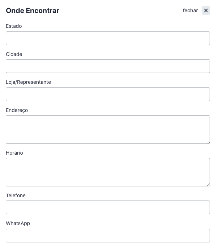Click the 'WhatsApp' label text

coord(18,224)
